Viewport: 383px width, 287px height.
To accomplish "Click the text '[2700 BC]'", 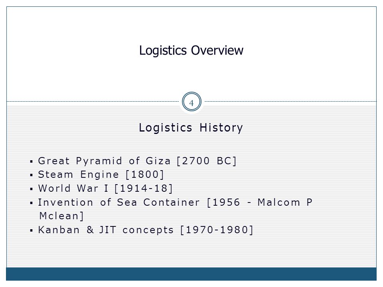I will (207, 161).
